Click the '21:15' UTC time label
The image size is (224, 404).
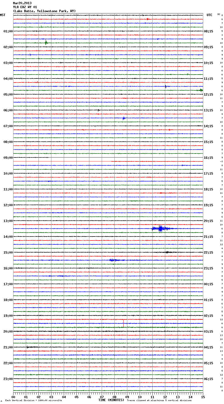click(208, 237)
